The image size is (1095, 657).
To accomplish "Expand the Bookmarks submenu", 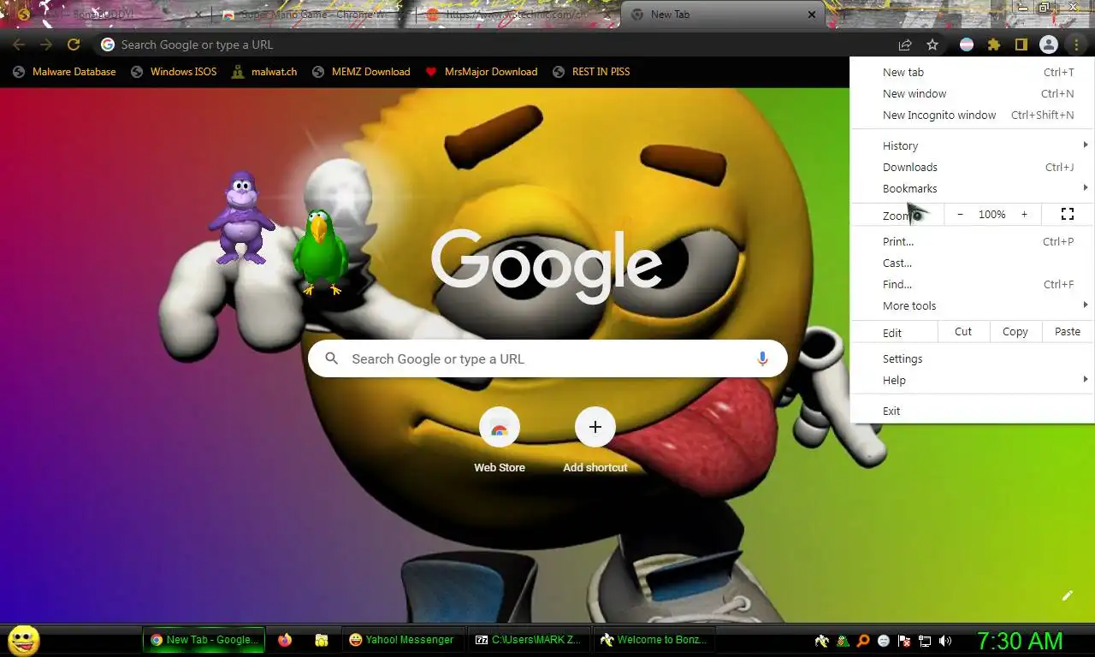I will coord(973,189).
